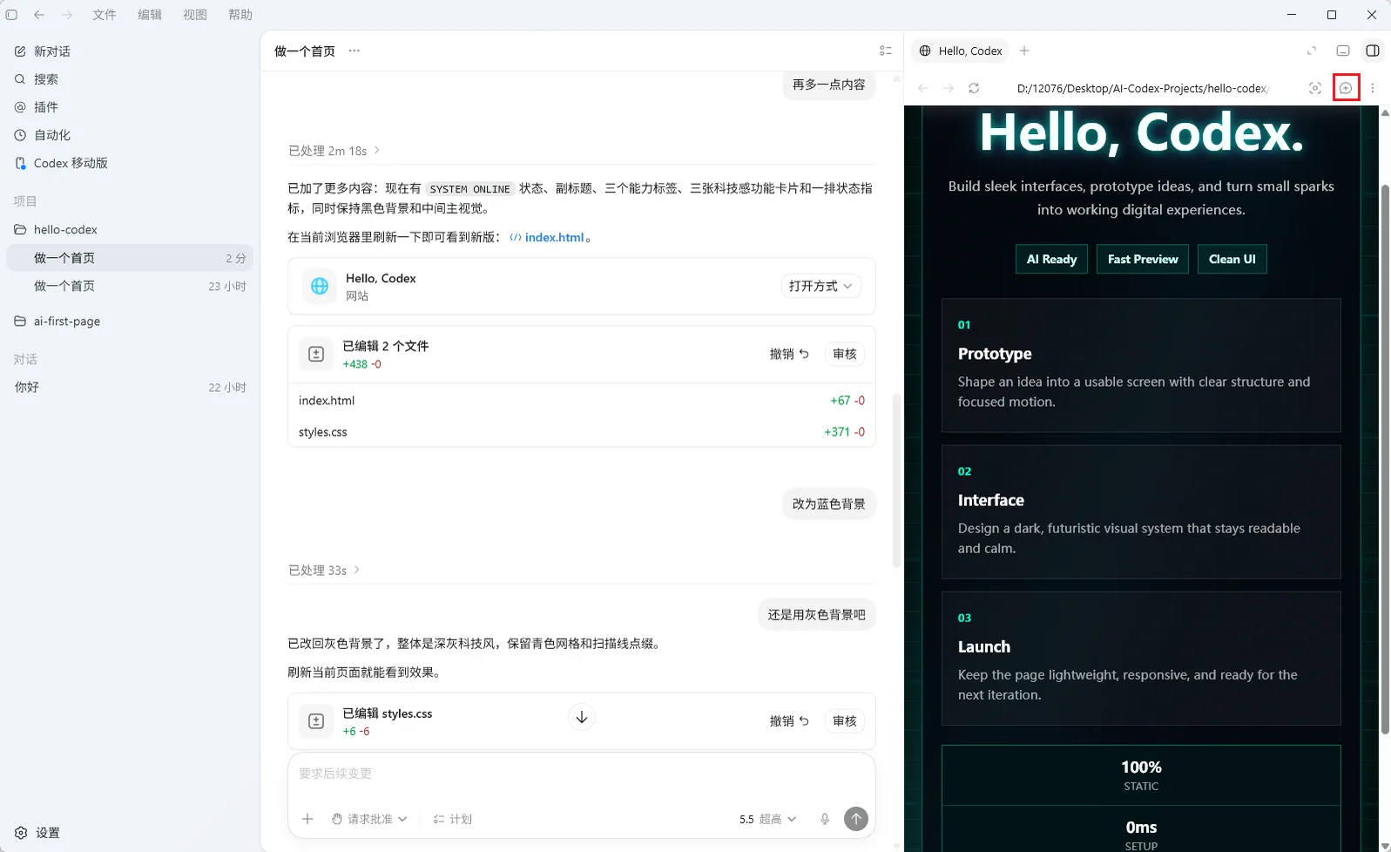Image resolution: width=1391 pixels, height=852 pixels.
Task: Select the ai-first-page project folder
Action: coord(130,321)
